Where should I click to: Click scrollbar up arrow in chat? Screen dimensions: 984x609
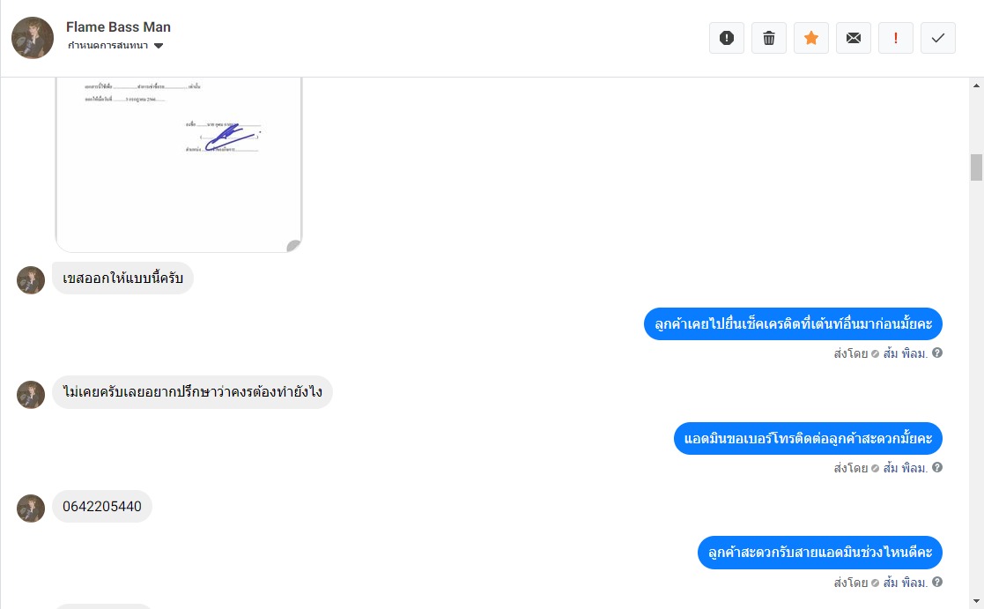click(976, 85)
